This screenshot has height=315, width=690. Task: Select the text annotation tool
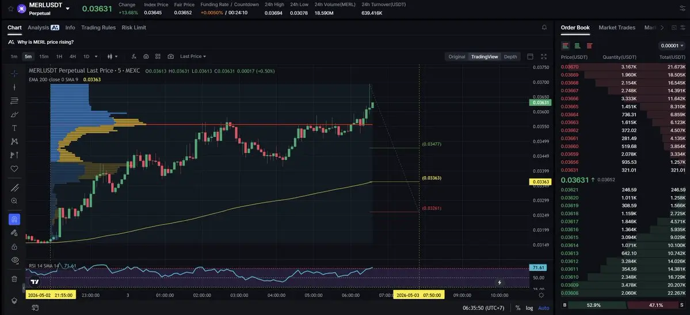pyautogui.click(x=14, y=128)
